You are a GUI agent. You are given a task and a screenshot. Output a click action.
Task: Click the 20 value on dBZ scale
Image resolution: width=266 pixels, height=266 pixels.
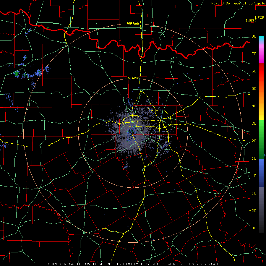(x=254, y=141)
